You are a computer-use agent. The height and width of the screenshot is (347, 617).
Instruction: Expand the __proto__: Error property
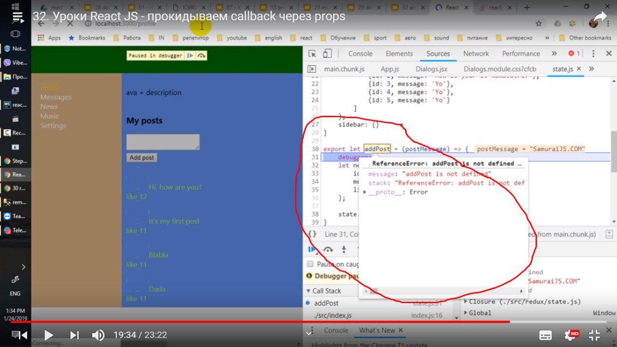(x=365, y=192)
